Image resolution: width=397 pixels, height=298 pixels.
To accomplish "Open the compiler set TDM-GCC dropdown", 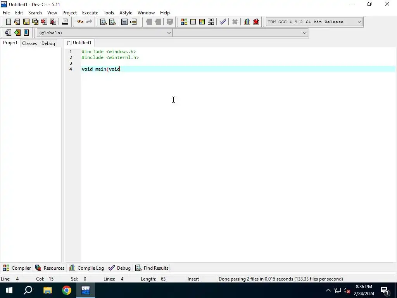I will 314,22.
